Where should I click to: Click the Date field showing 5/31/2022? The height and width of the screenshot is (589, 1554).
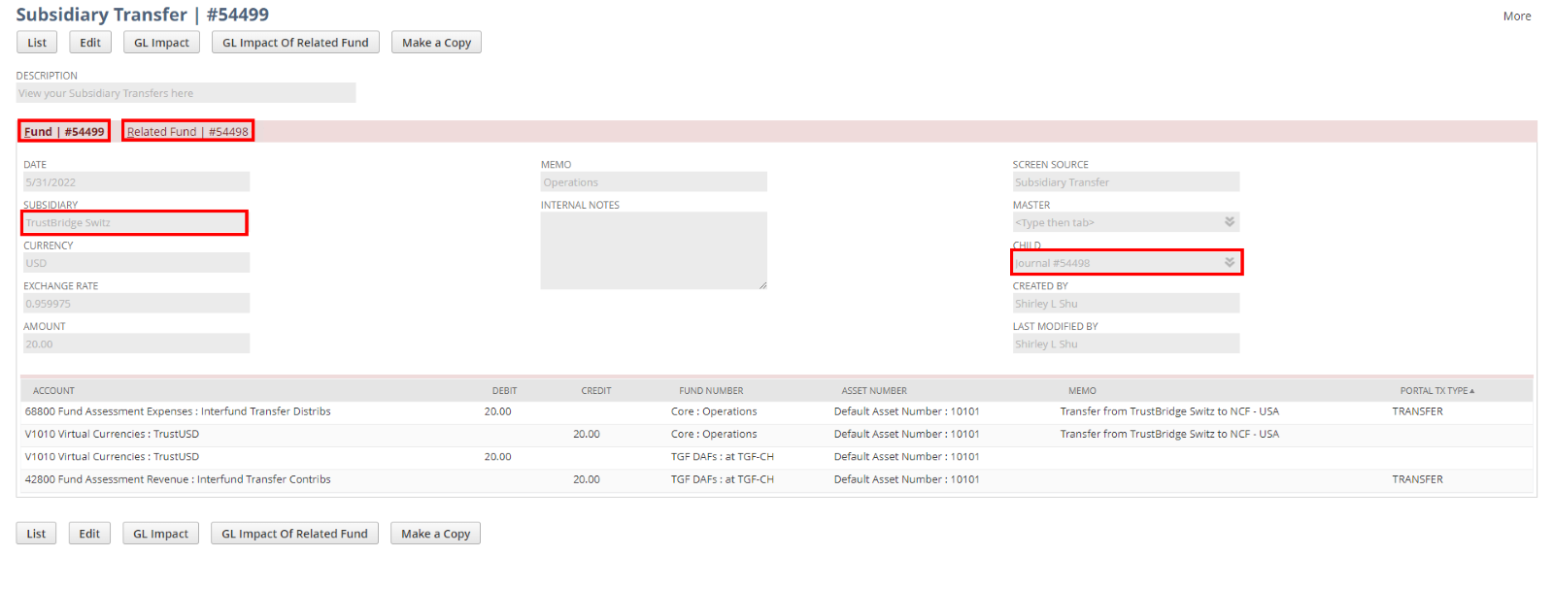pyautogui.click(x=136, y=182)
